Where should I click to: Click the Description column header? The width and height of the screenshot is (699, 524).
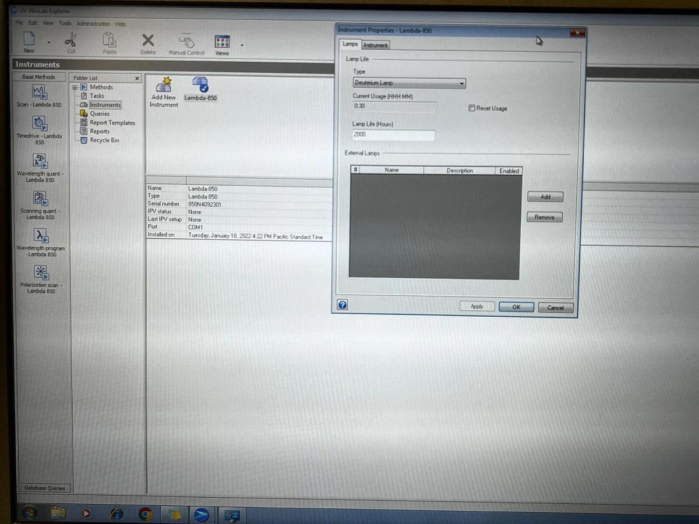pyautogui.click(x=460, y=171)
